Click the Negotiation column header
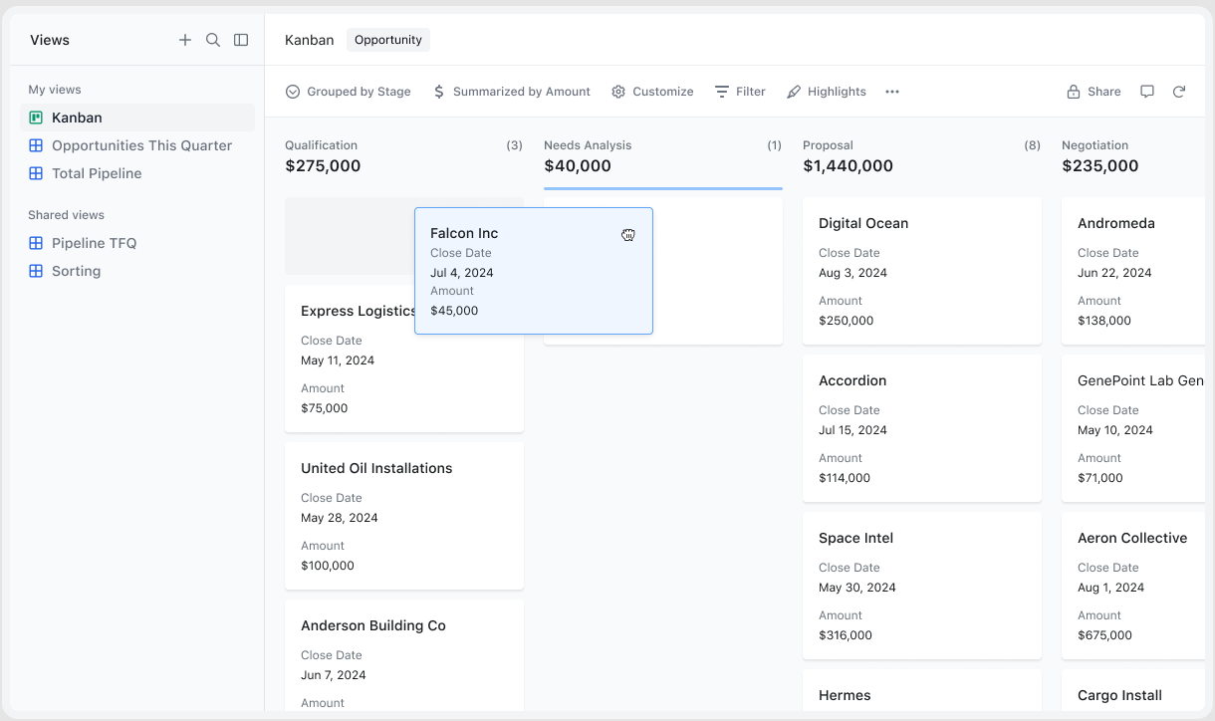Screen dimensions: 1215x721 coord(1094,145)
